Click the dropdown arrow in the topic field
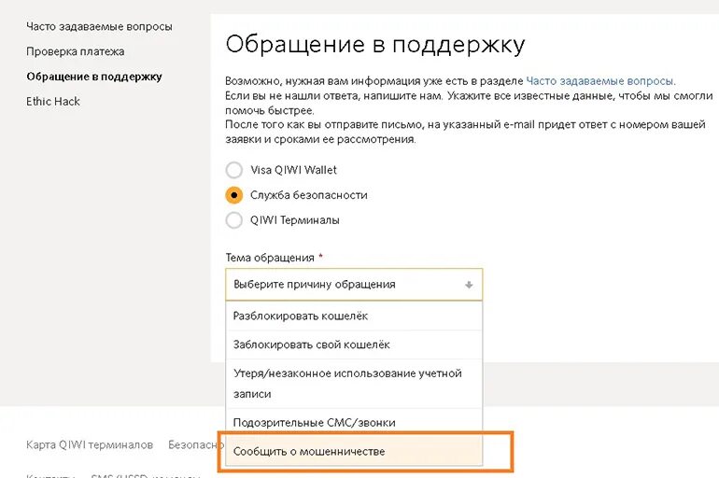This screenshot has height=478, width=719. (x=469, y=285)
